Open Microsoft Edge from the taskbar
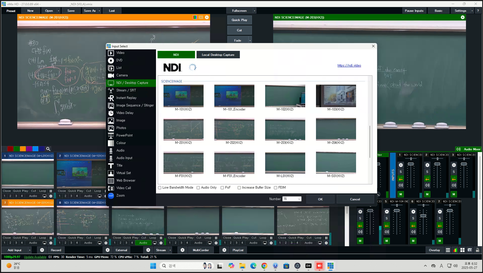483x273 pixels. (x=253, y=266)
